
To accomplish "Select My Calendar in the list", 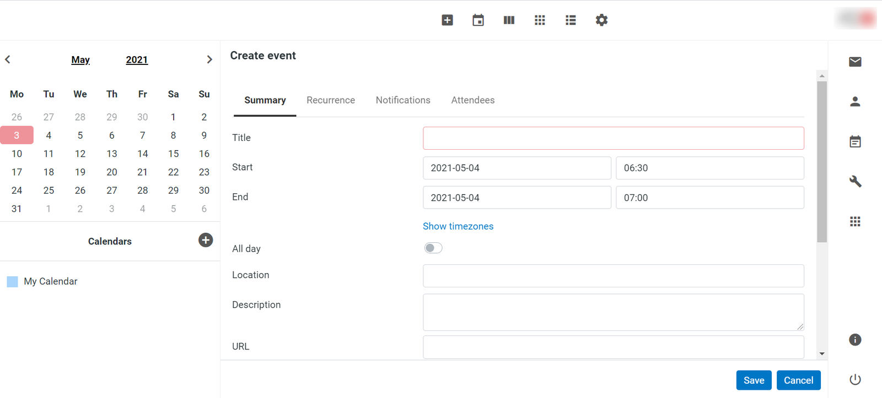I will coord(51,281).
